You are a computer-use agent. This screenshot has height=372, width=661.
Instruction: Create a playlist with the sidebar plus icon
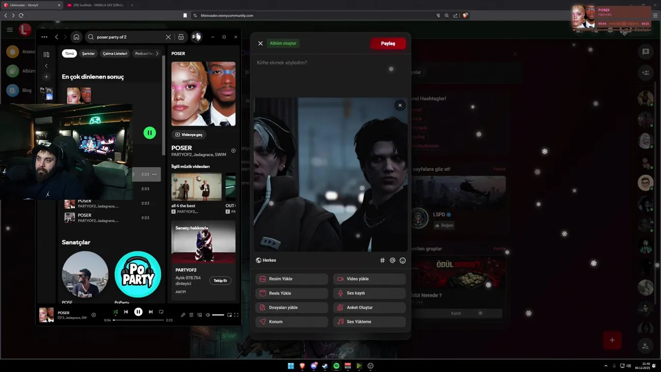[46, 76]
